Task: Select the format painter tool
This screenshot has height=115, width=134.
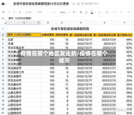Action: (x=14, y=12)
